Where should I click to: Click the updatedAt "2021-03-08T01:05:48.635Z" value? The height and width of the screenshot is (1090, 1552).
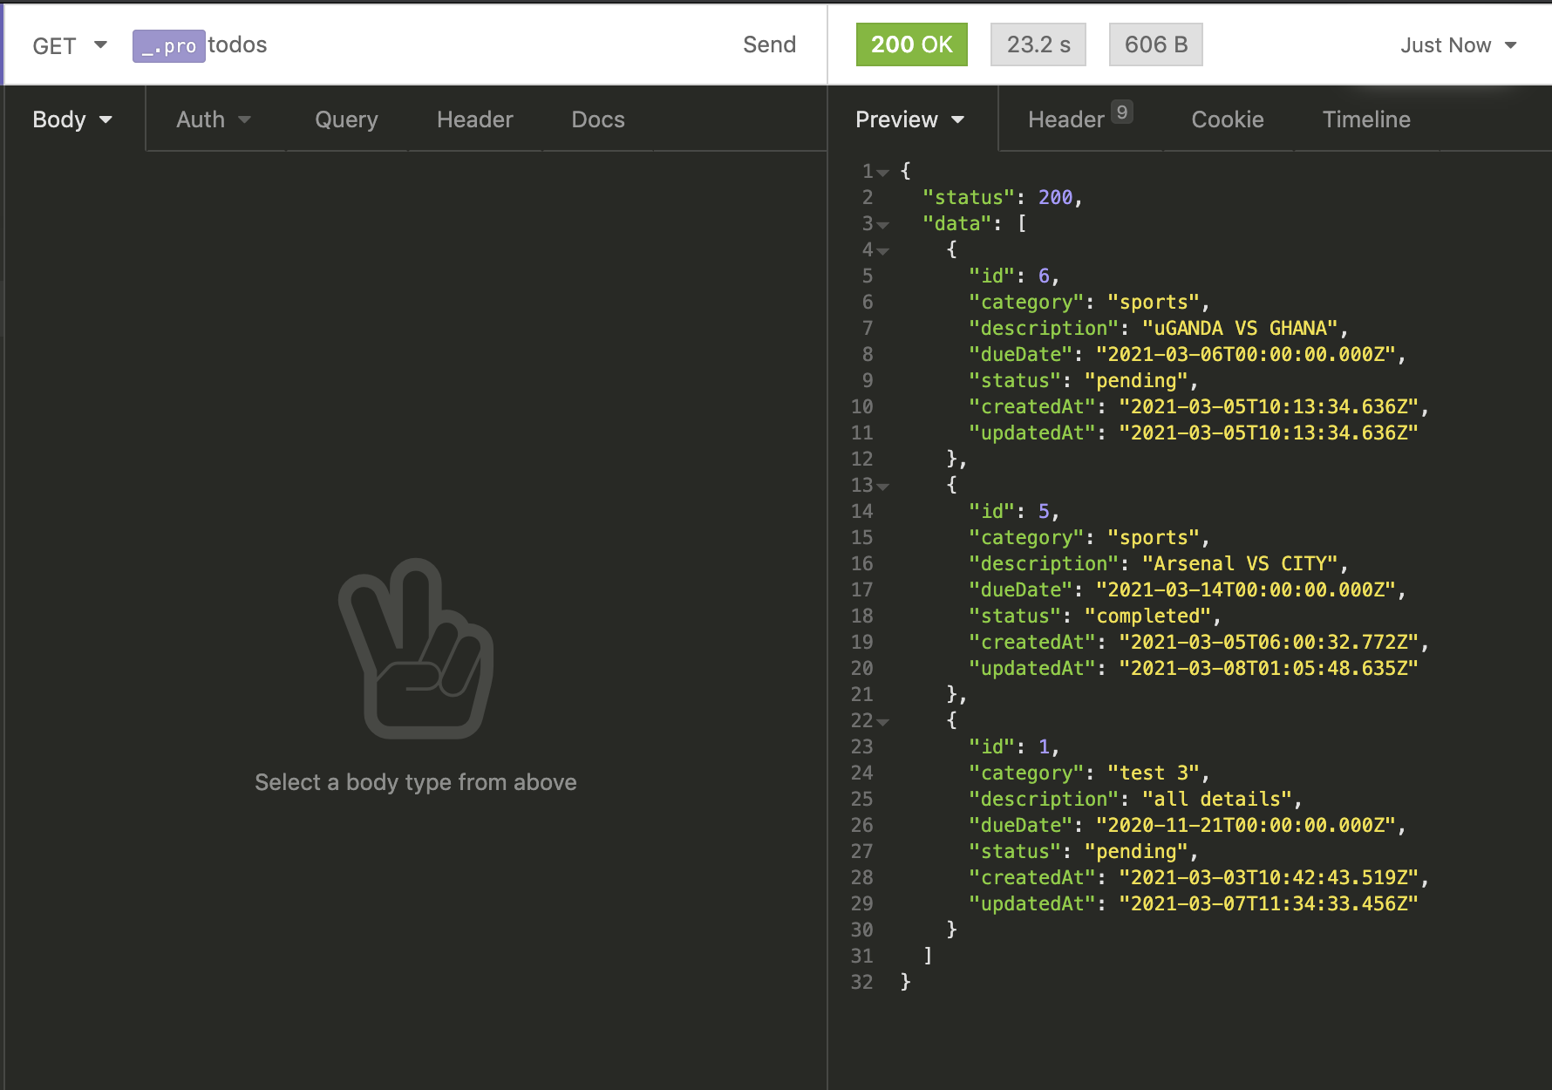coord(1269,669)
